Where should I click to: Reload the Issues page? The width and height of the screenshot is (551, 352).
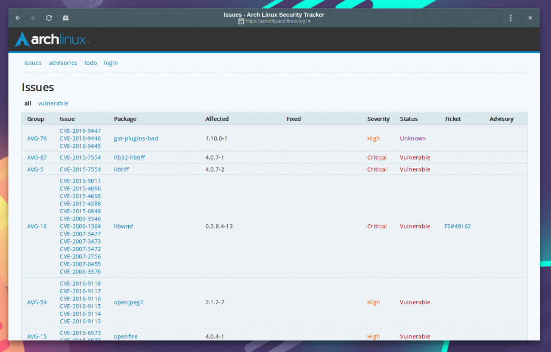(49, 18)
